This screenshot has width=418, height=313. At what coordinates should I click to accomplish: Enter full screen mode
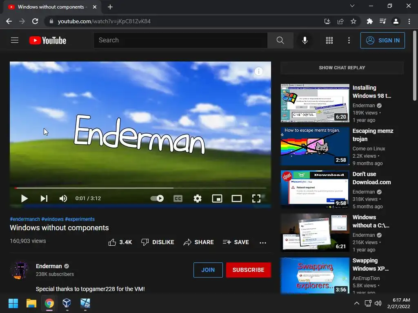pyautogui.click(x=256, y=198)
